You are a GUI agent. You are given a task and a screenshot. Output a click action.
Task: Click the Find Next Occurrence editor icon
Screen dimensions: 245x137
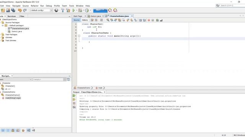(x=116, y=20)
